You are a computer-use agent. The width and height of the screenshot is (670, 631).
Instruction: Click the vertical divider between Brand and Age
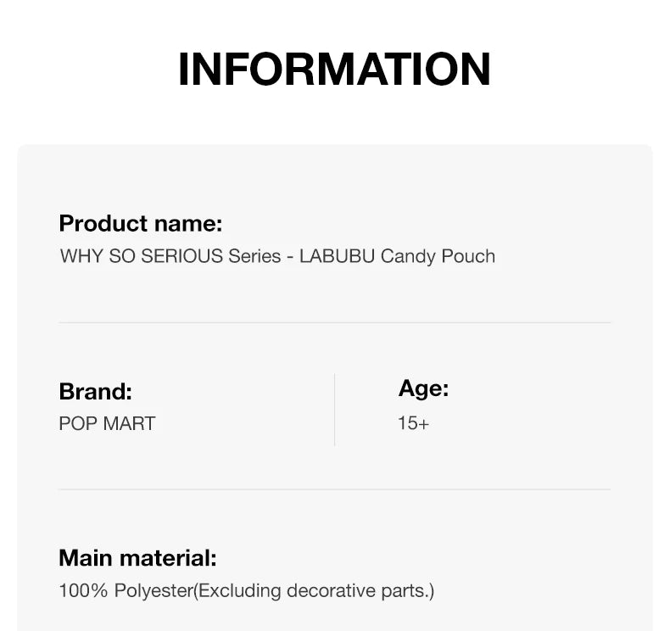tap(334, 410)
